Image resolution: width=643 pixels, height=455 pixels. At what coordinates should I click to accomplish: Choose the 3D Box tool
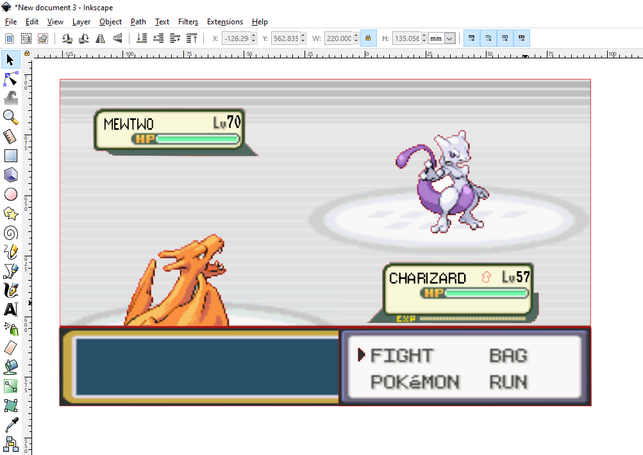pos(10,175)
